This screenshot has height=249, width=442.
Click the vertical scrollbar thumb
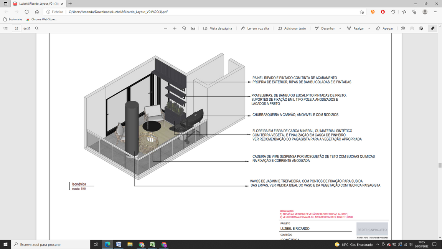[x=440, y=166]
